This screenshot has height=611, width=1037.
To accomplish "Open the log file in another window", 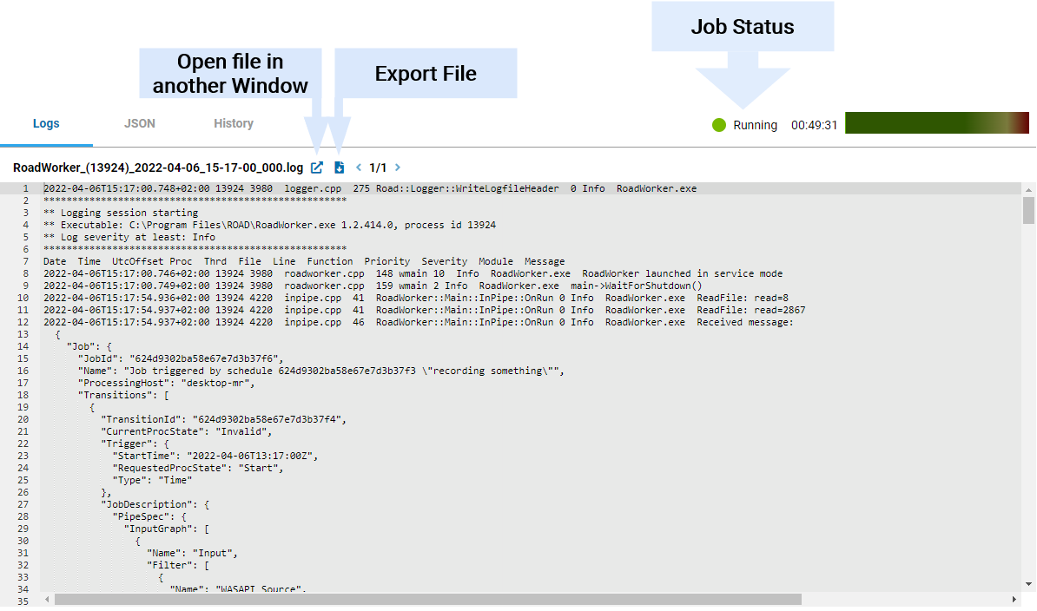I will [317, 168].
